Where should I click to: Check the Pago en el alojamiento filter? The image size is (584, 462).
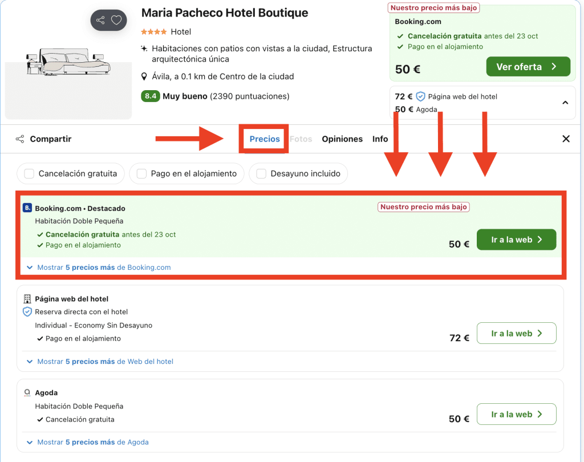point(141,174)
